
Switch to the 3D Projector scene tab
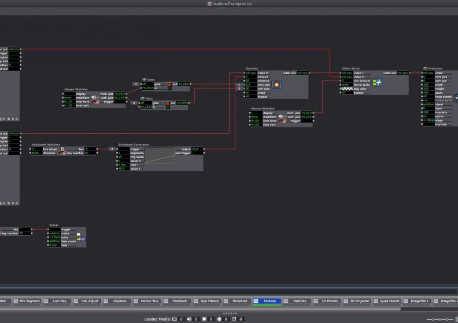pos(357,301)
